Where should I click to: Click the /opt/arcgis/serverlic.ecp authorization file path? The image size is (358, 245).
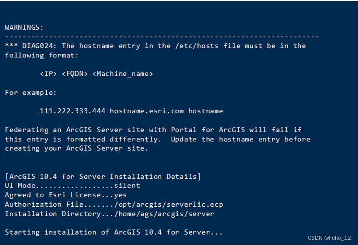click(169, 204)
